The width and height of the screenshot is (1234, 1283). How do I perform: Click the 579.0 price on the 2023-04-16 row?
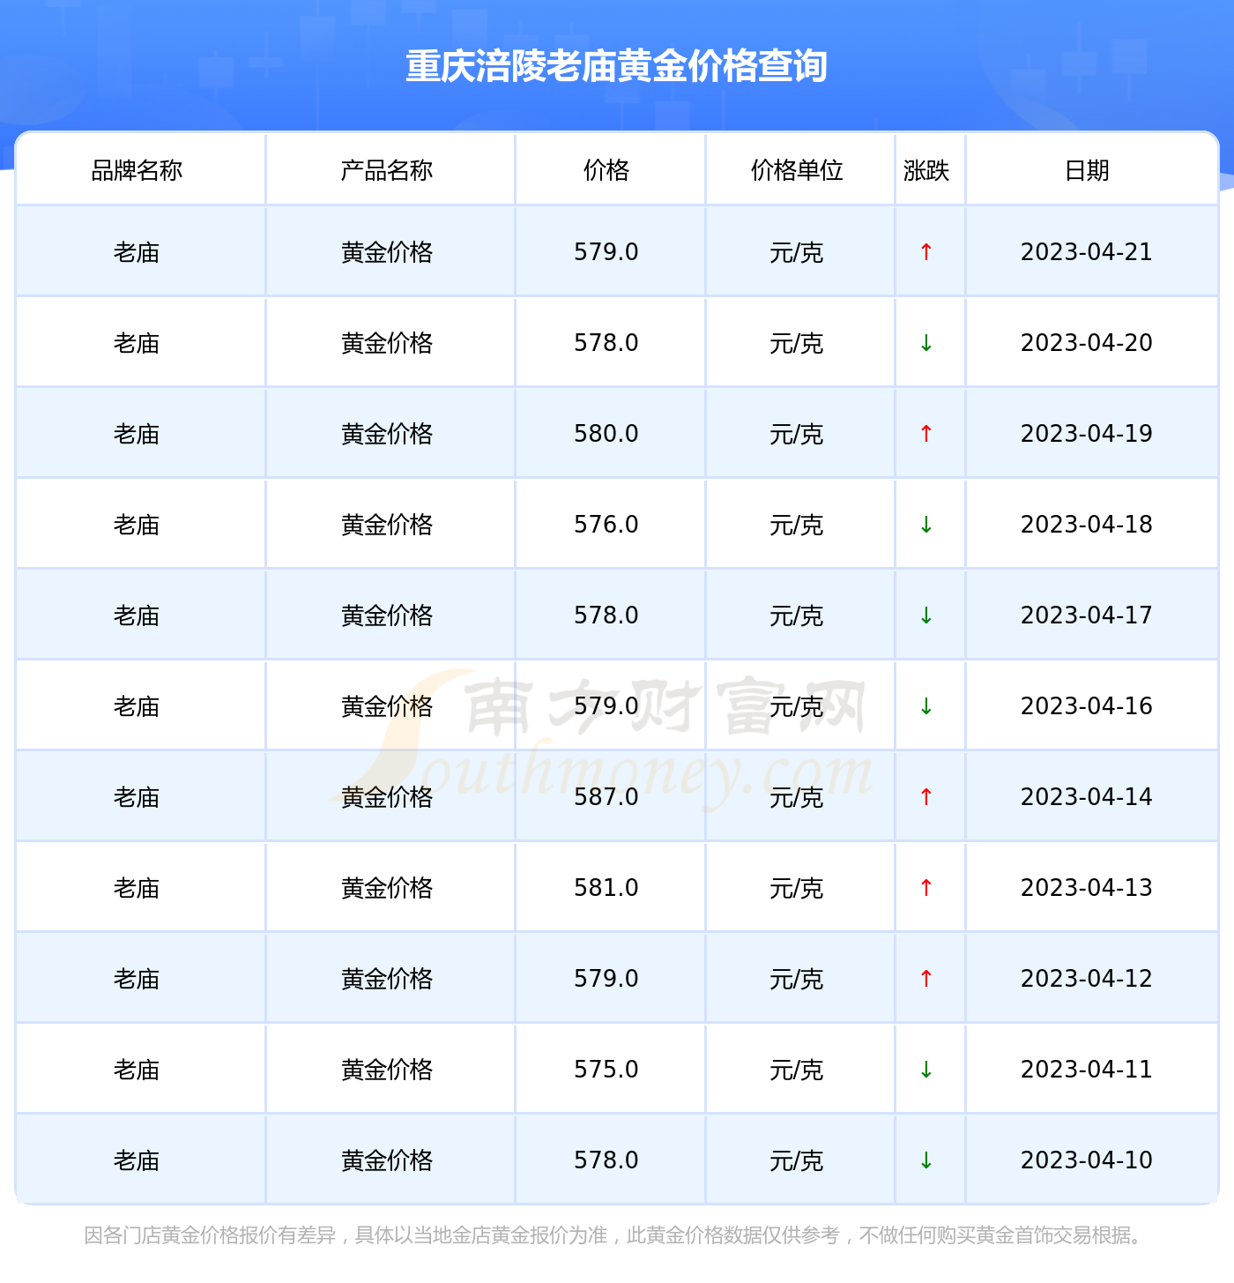(x=606, y=706)
